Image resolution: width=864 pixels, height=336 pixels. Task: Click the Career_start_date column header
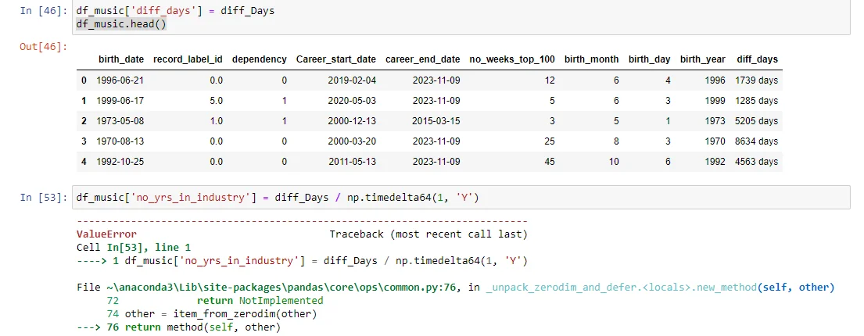[x=335, y=59]
